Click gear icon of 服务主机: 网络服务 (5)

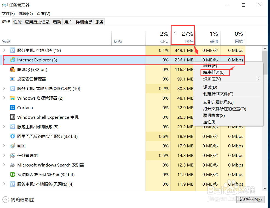12,127
